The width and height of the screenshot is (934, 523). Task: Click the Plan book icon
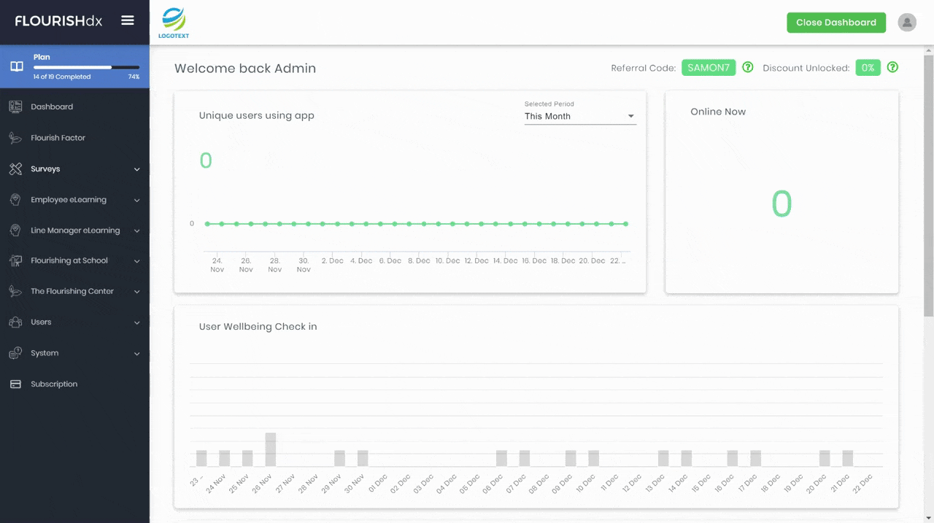pos(16,66)
